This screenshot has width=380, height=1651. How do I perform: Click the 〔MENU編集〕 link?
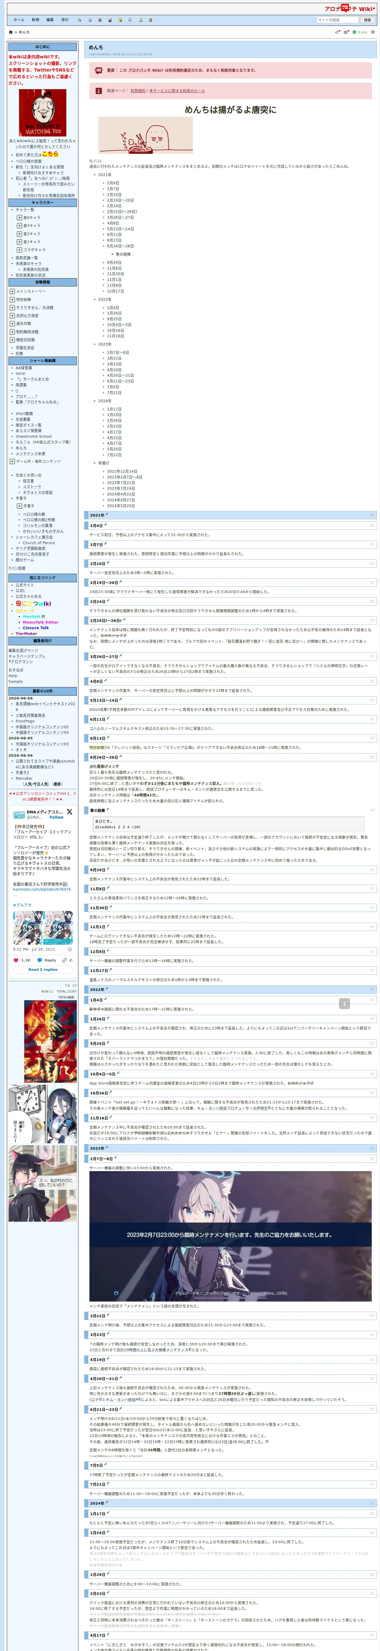tap(67, 997)
